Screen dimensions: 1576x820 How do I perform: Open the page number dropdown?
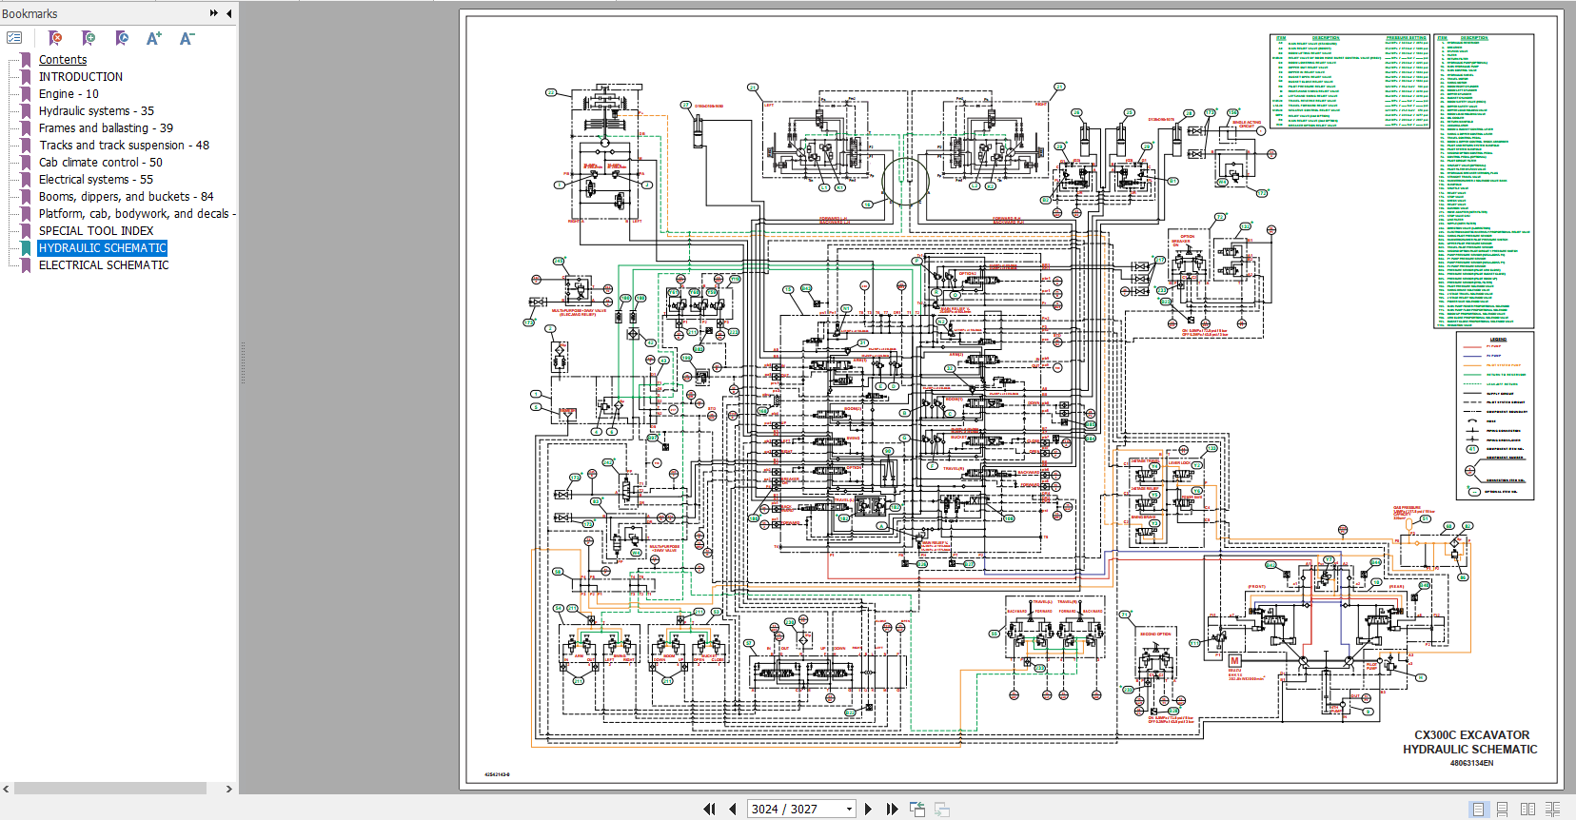849,809
